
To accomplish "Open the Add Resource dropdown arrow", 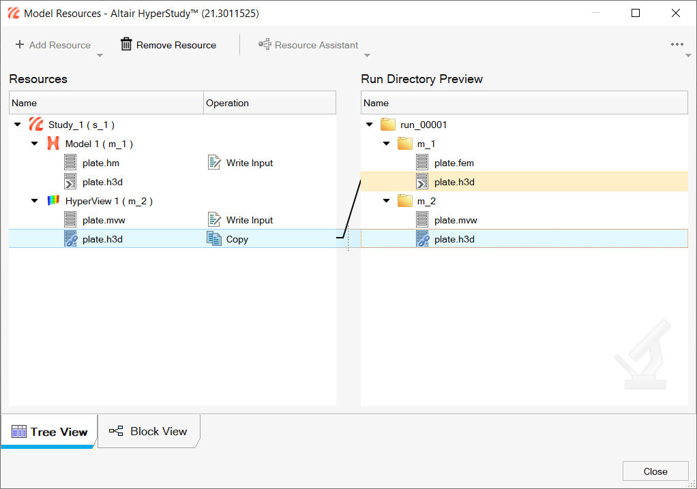I will (100, 56).
